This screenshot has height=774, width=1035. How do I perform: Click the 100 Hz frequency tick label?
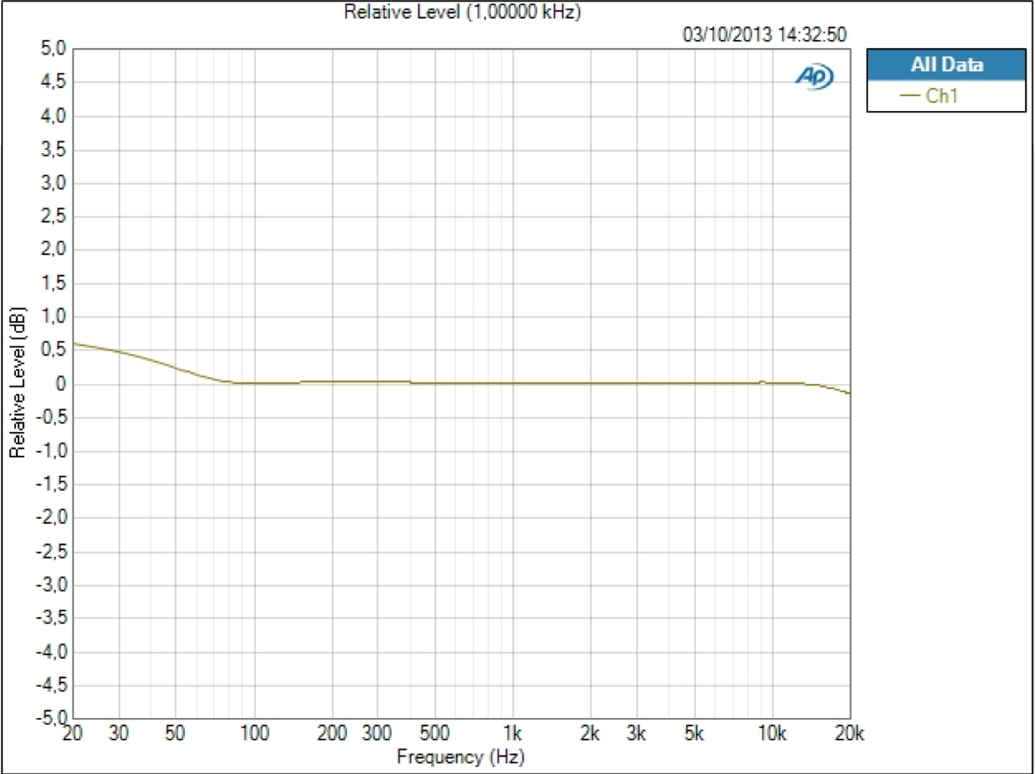coord(254,733)
